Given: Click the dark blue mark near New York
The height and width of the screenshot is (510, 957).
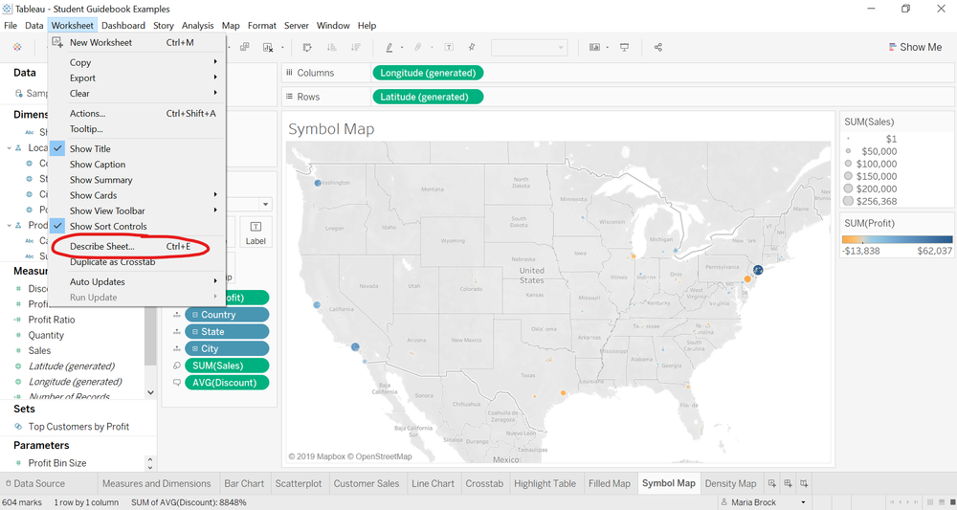Looking at the screenshot, I should pyautogui.click(x=758, y=269).
